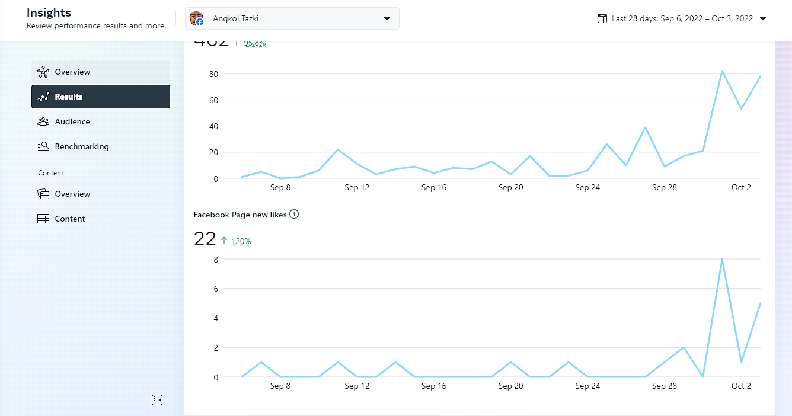Open the Angkol Tazki page dropdown
Viewport: 792px width, 416px height.
pyautogui.click(x=387, y=18)
